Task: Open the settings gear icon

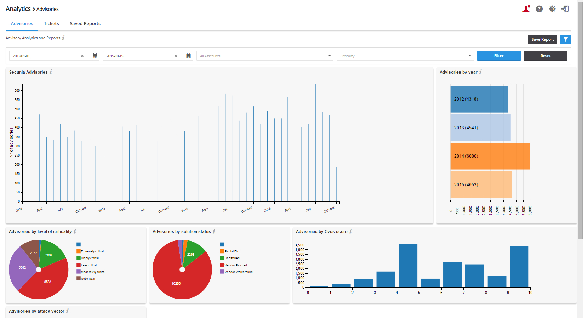Action: point(552,9)
